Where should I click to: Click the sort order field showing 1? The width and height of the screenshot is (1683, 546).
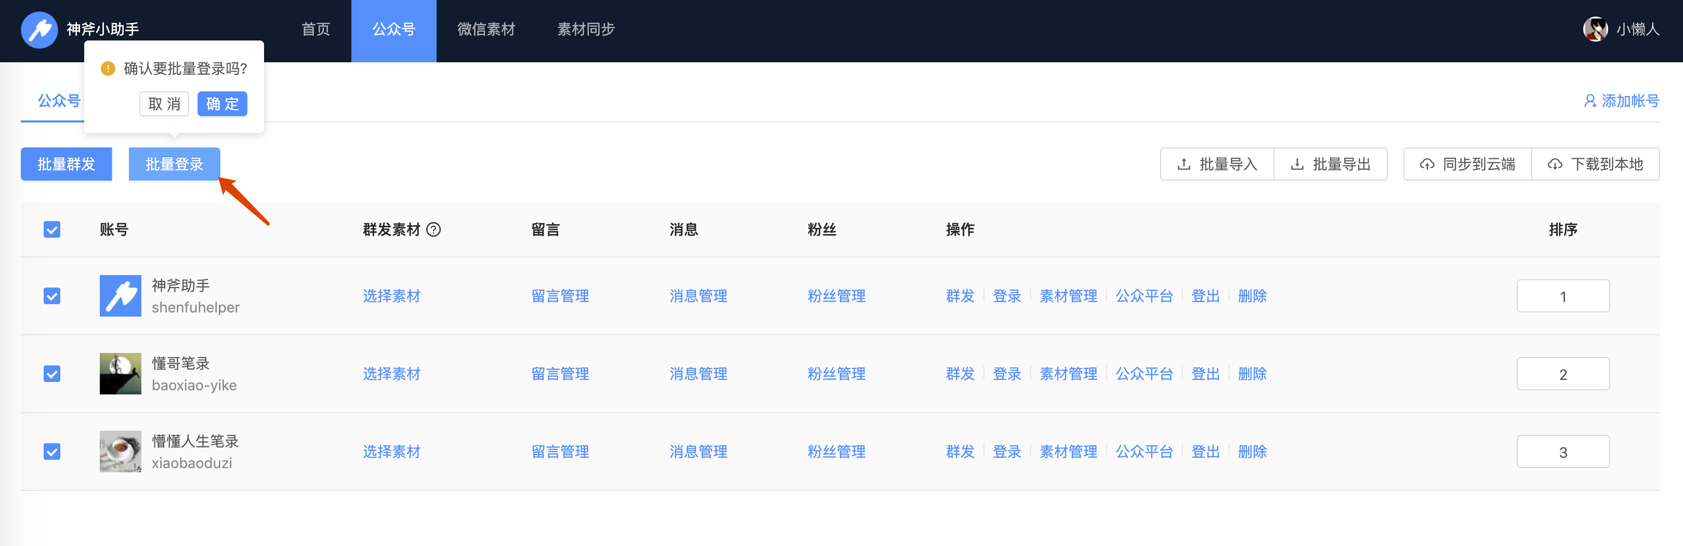(1563, 296)
